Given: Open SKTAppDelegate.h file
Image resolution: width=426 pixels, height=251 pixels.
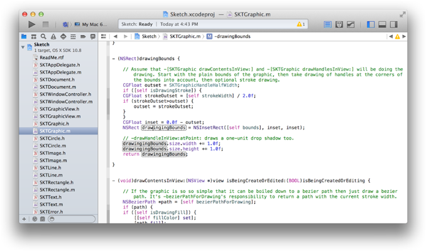Looking at the screenshot, I should pos(60,64).
